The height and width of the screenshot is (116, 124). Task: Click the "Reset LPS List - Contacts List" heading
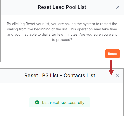(60, 75)
